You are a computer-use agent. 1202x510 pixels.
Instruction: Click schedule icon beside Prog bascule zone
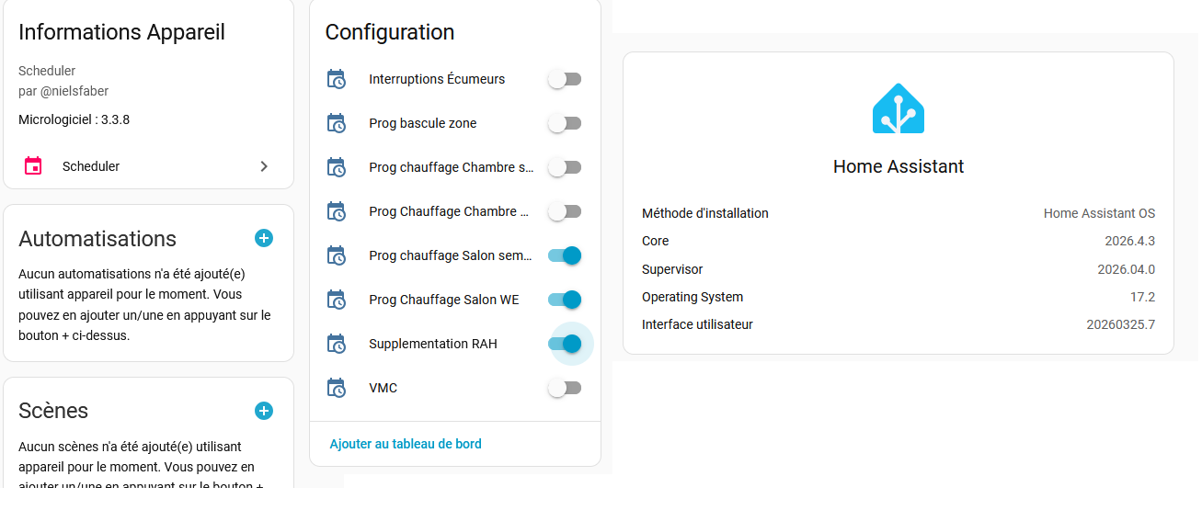[x=337, y=123]
